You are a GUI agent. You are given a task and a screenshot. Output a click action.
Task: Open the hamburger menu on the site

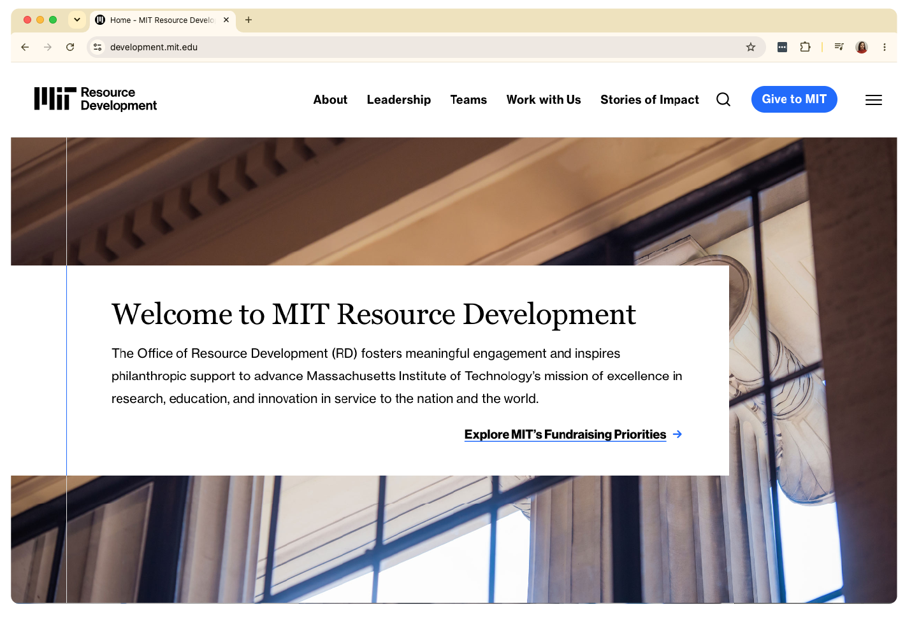pos(874,100)
